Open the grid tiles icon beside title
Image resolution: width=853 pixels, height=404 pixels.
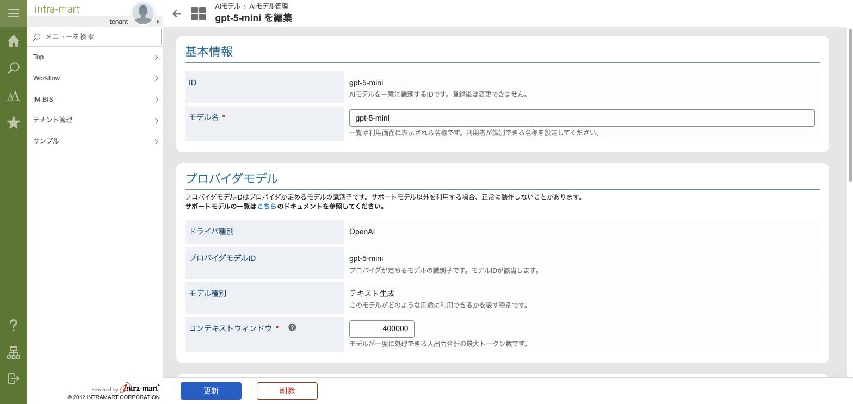[199, 14]
